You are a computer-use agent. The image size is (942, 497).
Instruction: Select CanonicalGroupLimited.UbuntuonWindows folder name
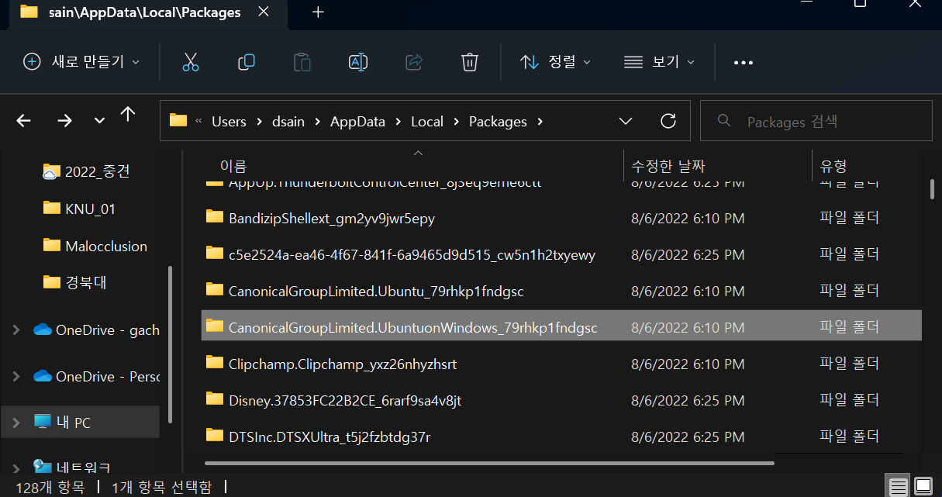[x=413, y=328]
